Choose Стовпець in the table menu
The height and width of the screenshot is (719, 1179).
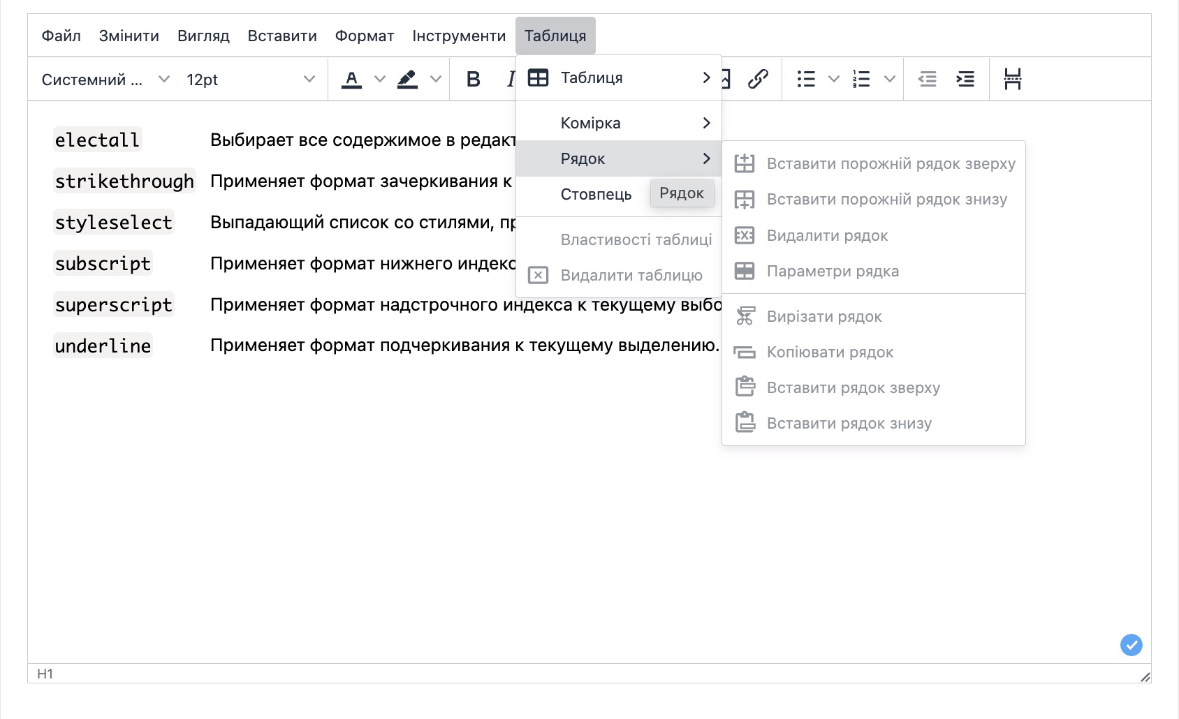(596, 194)
